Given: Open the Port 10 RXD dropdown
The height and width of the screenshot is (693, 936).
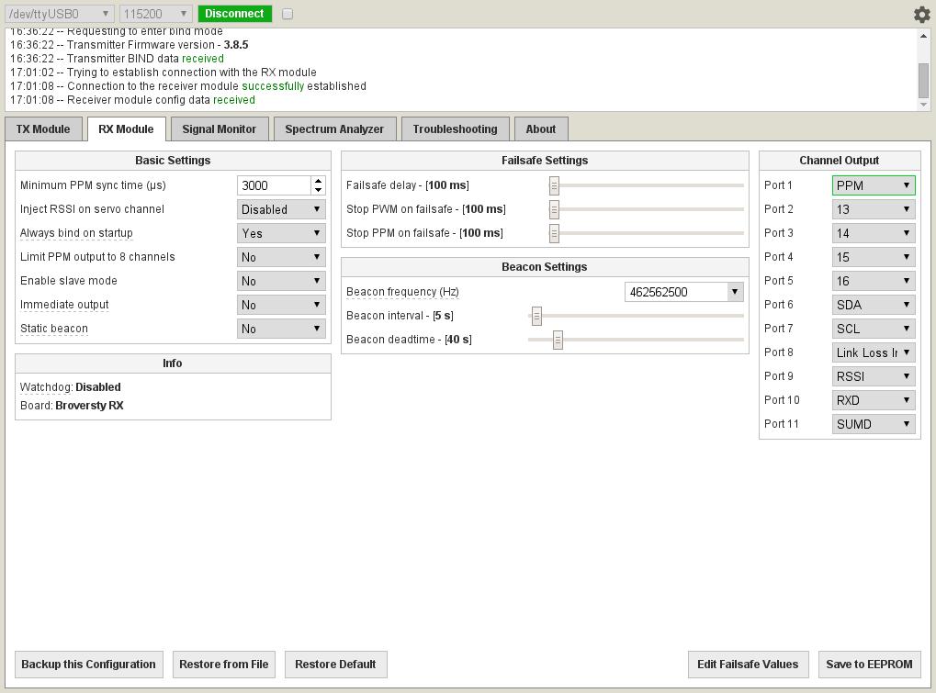Looking at the screenshot, I should click(874, 400).
